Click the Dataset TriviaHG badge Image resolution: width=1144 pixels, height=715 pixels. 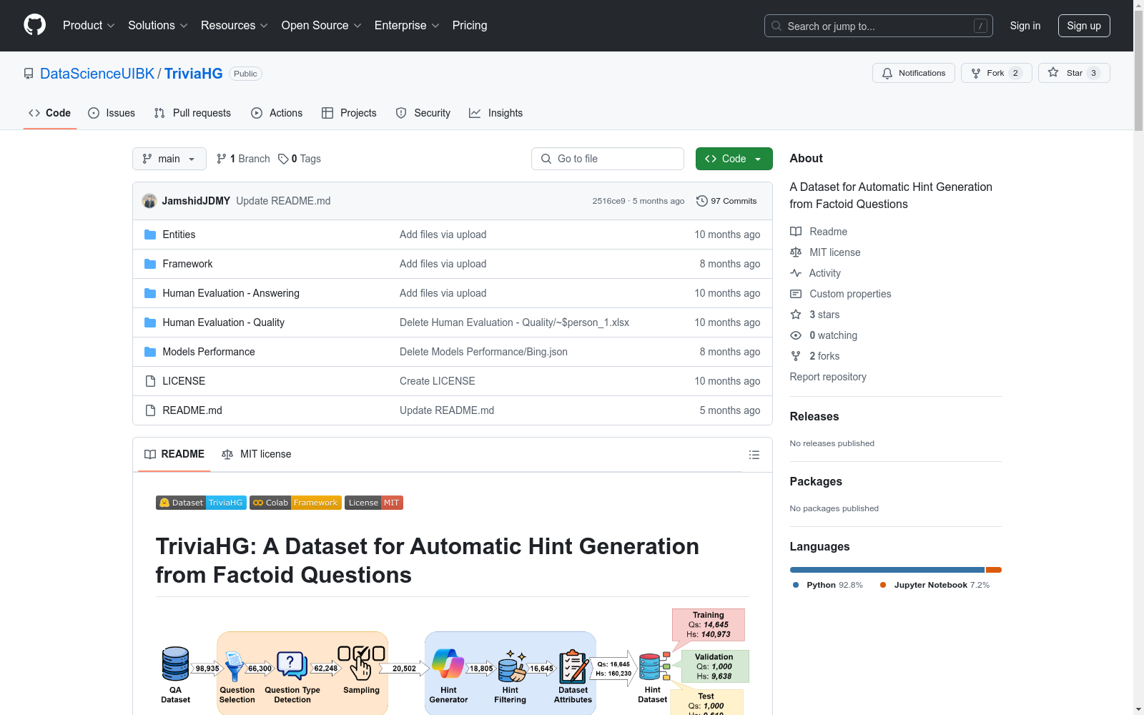coord(201,503)
